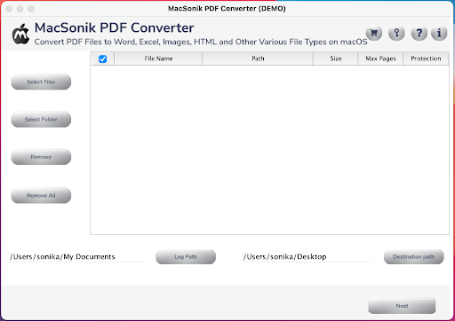Proceed with the Next button
Screen dimensions: 455x321
point(402,306)
